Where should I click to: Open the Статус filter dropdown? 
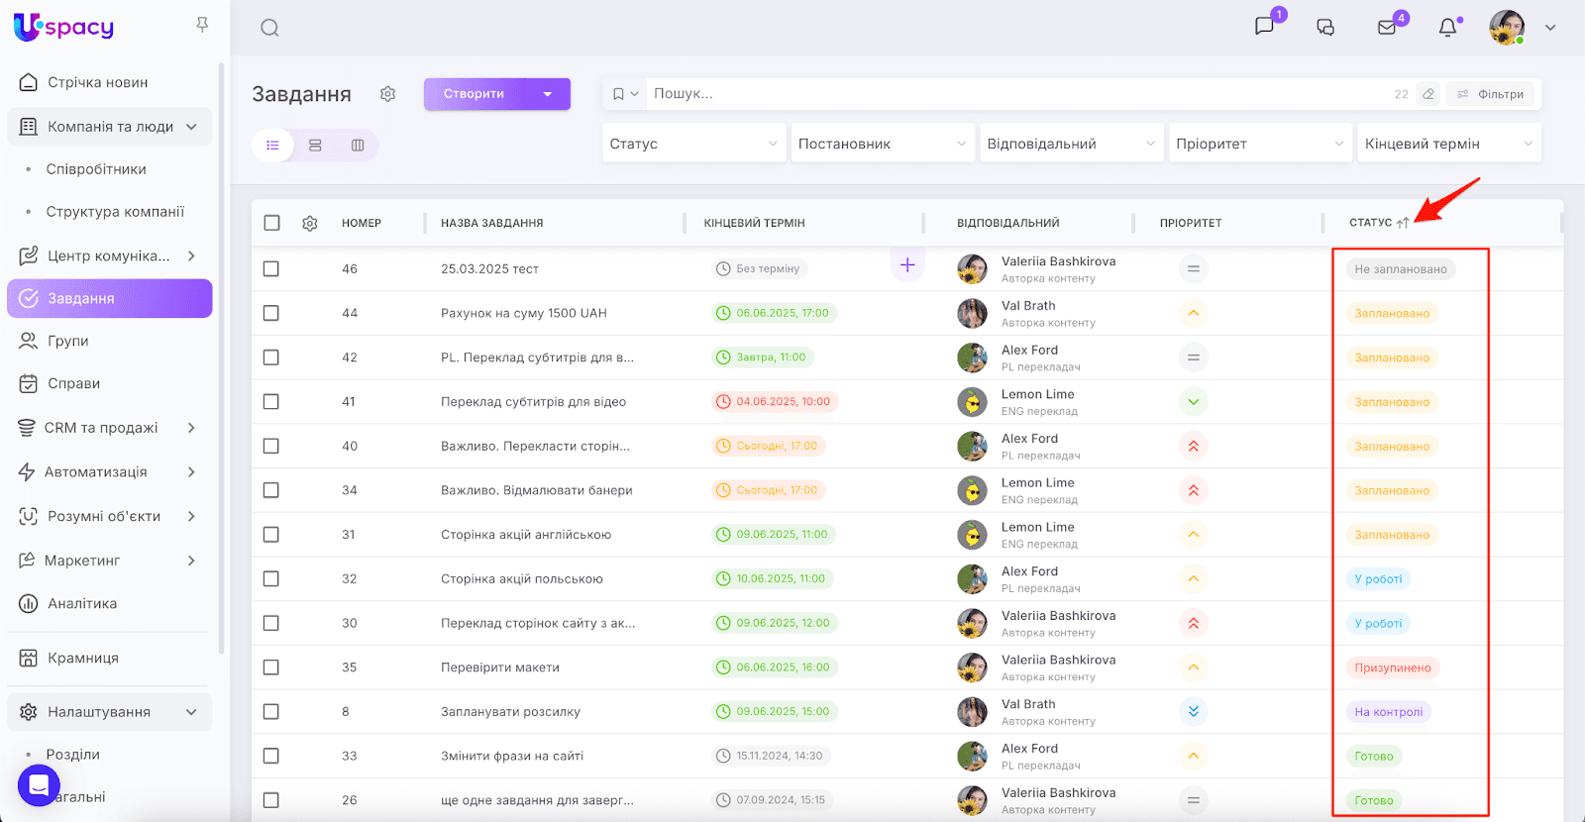pos(693,144)
